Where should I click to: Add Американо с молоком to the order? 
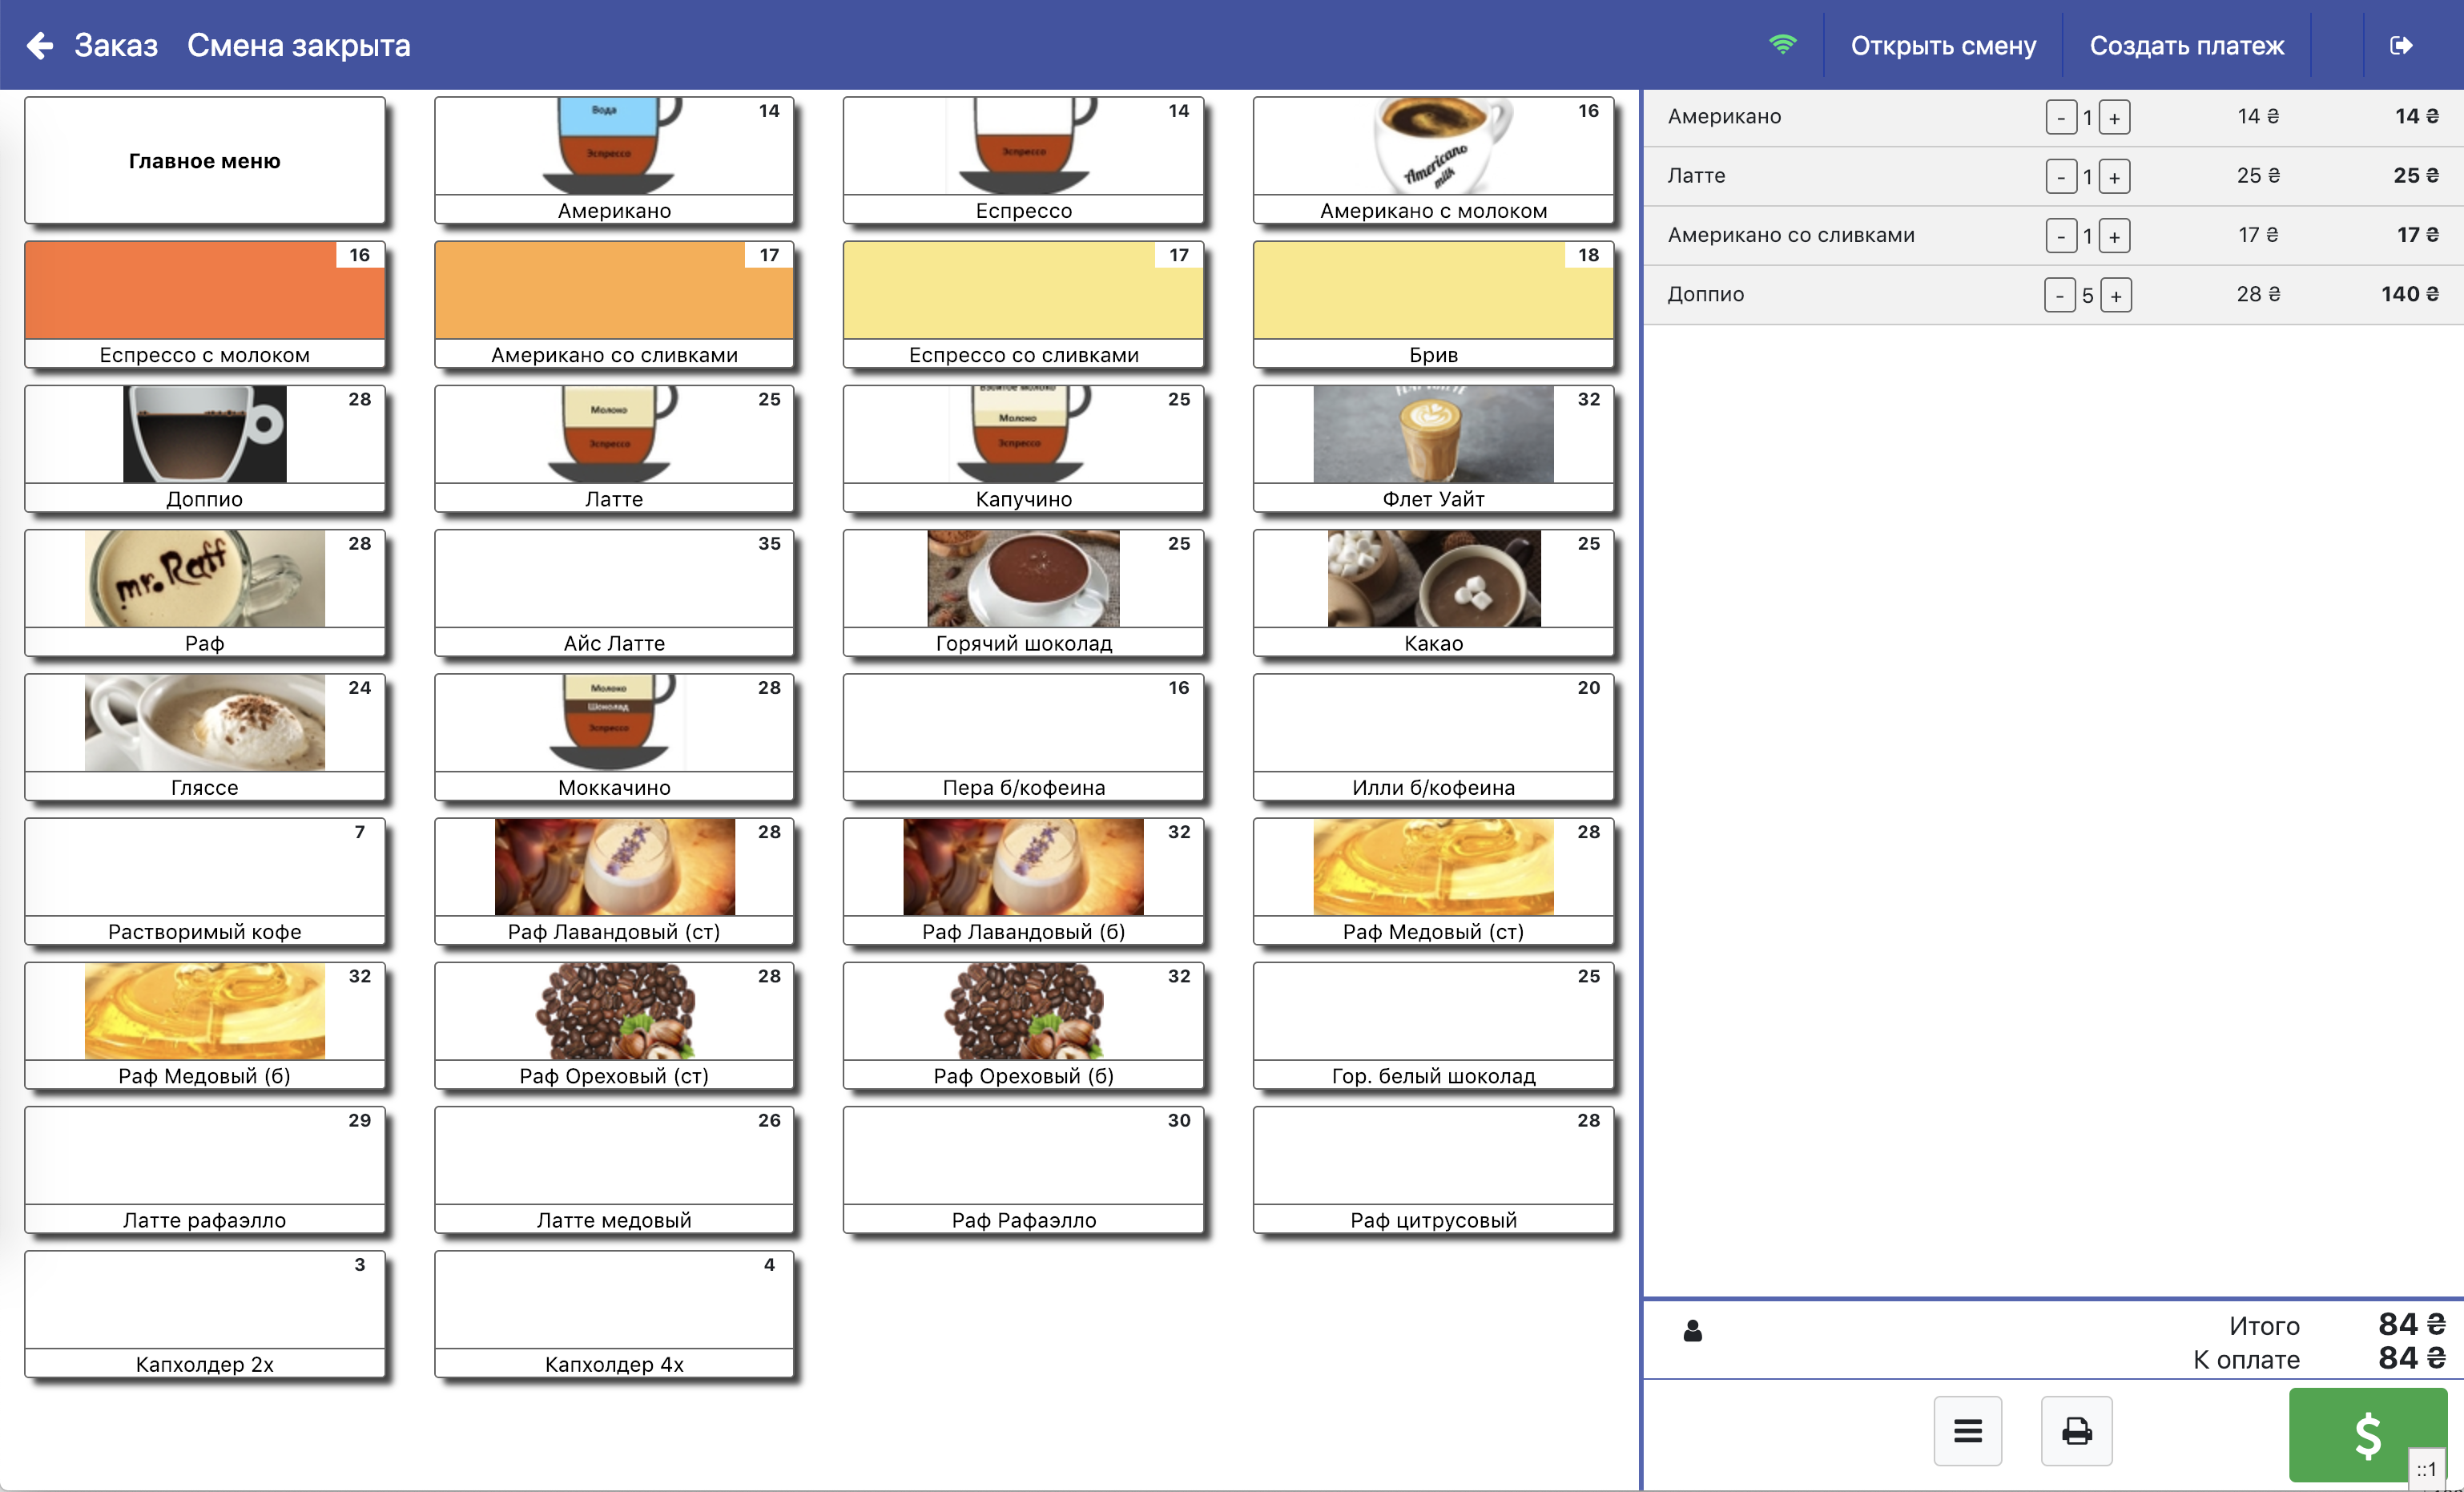pos(1433,160)
